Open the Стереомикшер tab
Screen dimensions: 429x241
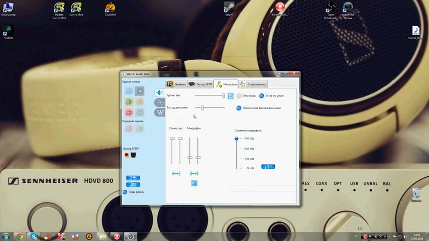click(x=253, y=84)
